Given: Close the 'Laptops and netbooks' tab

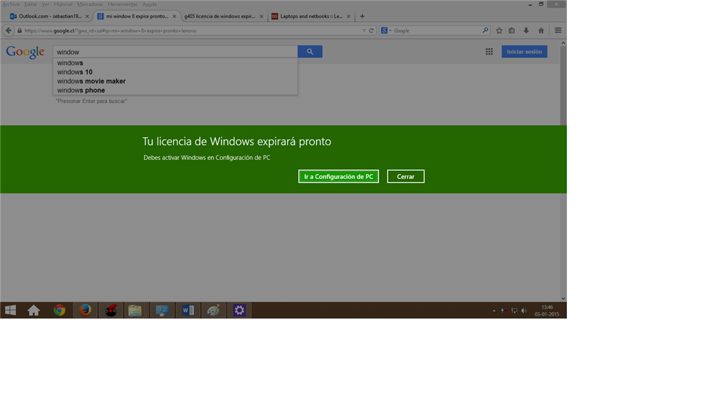Looking at the screenshot, I should click(x=348, y=16).
